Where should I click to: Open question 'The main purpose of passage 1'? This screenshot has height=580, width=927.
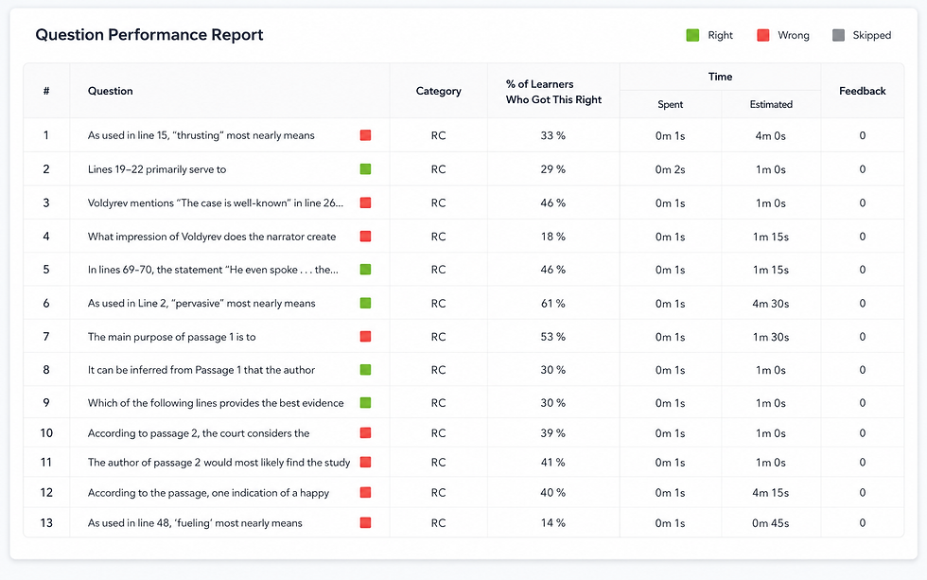pos(171,337)
